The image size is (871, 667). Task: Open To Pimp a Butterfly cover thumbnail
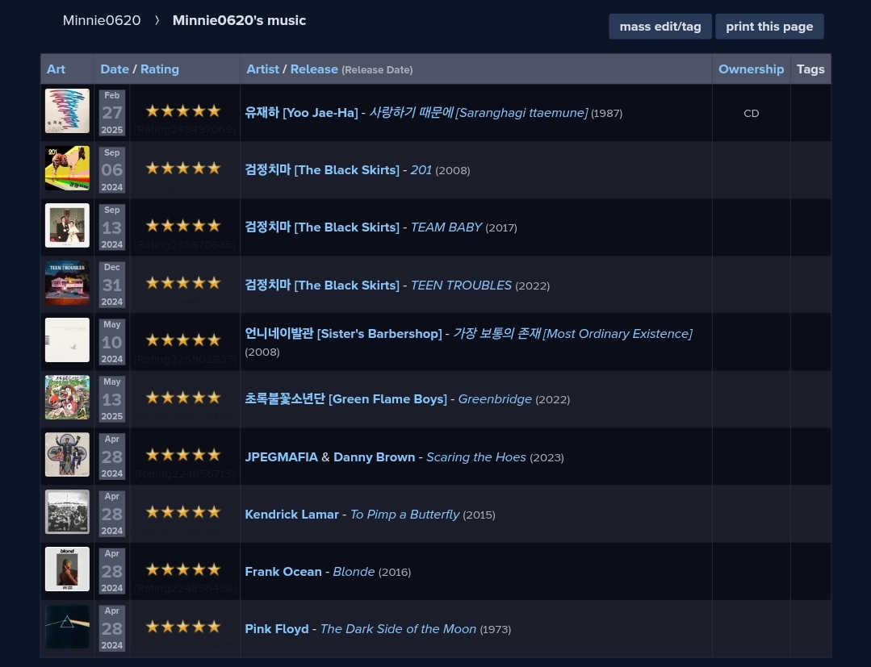(67, 511)
